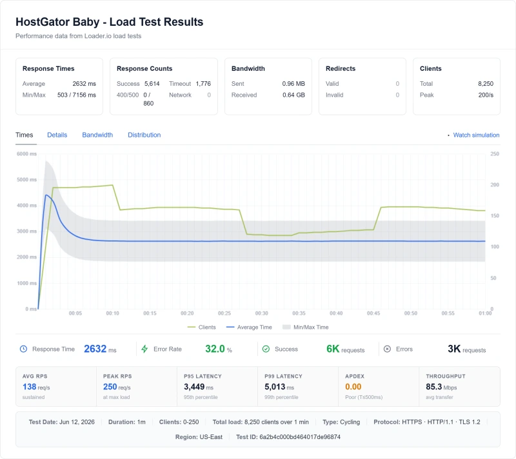
Task: Click the Watch simulation link
Action: (476, 135)
